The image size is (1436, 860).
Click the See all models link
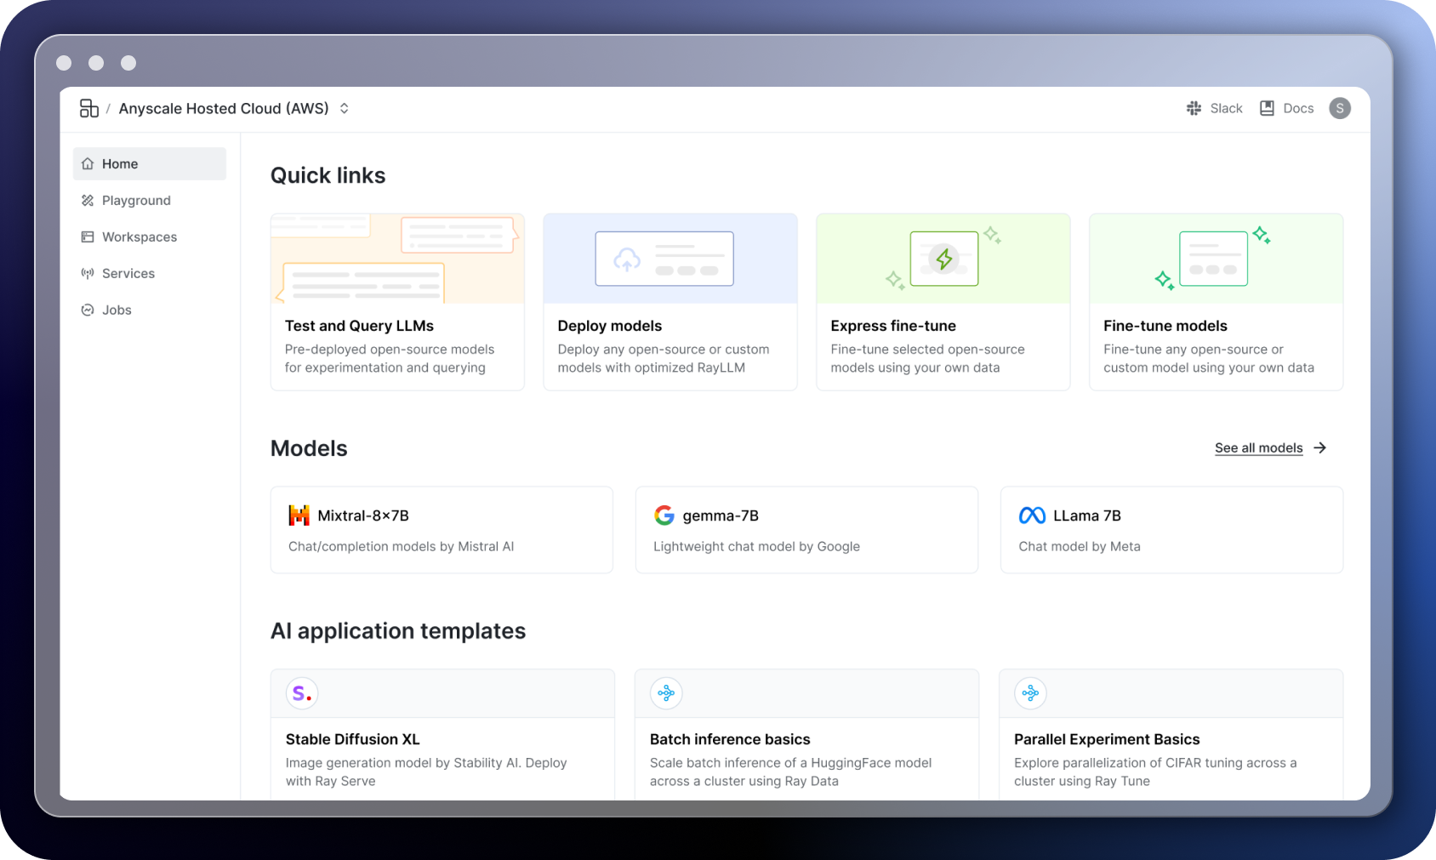pyautogui.click(x=1259, y=447)
